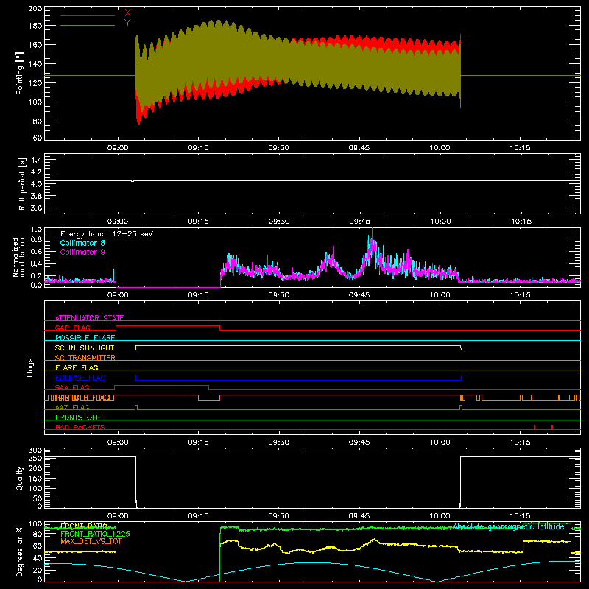Click the 3.6 tick on Roll period axis
The height and width of the screenshot is (589, 589).
click(x=36, y=208)
